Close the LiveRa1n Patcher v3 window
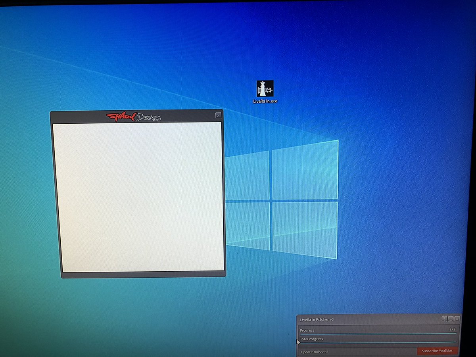The image size is (476, 357). [x=457, y=319]
